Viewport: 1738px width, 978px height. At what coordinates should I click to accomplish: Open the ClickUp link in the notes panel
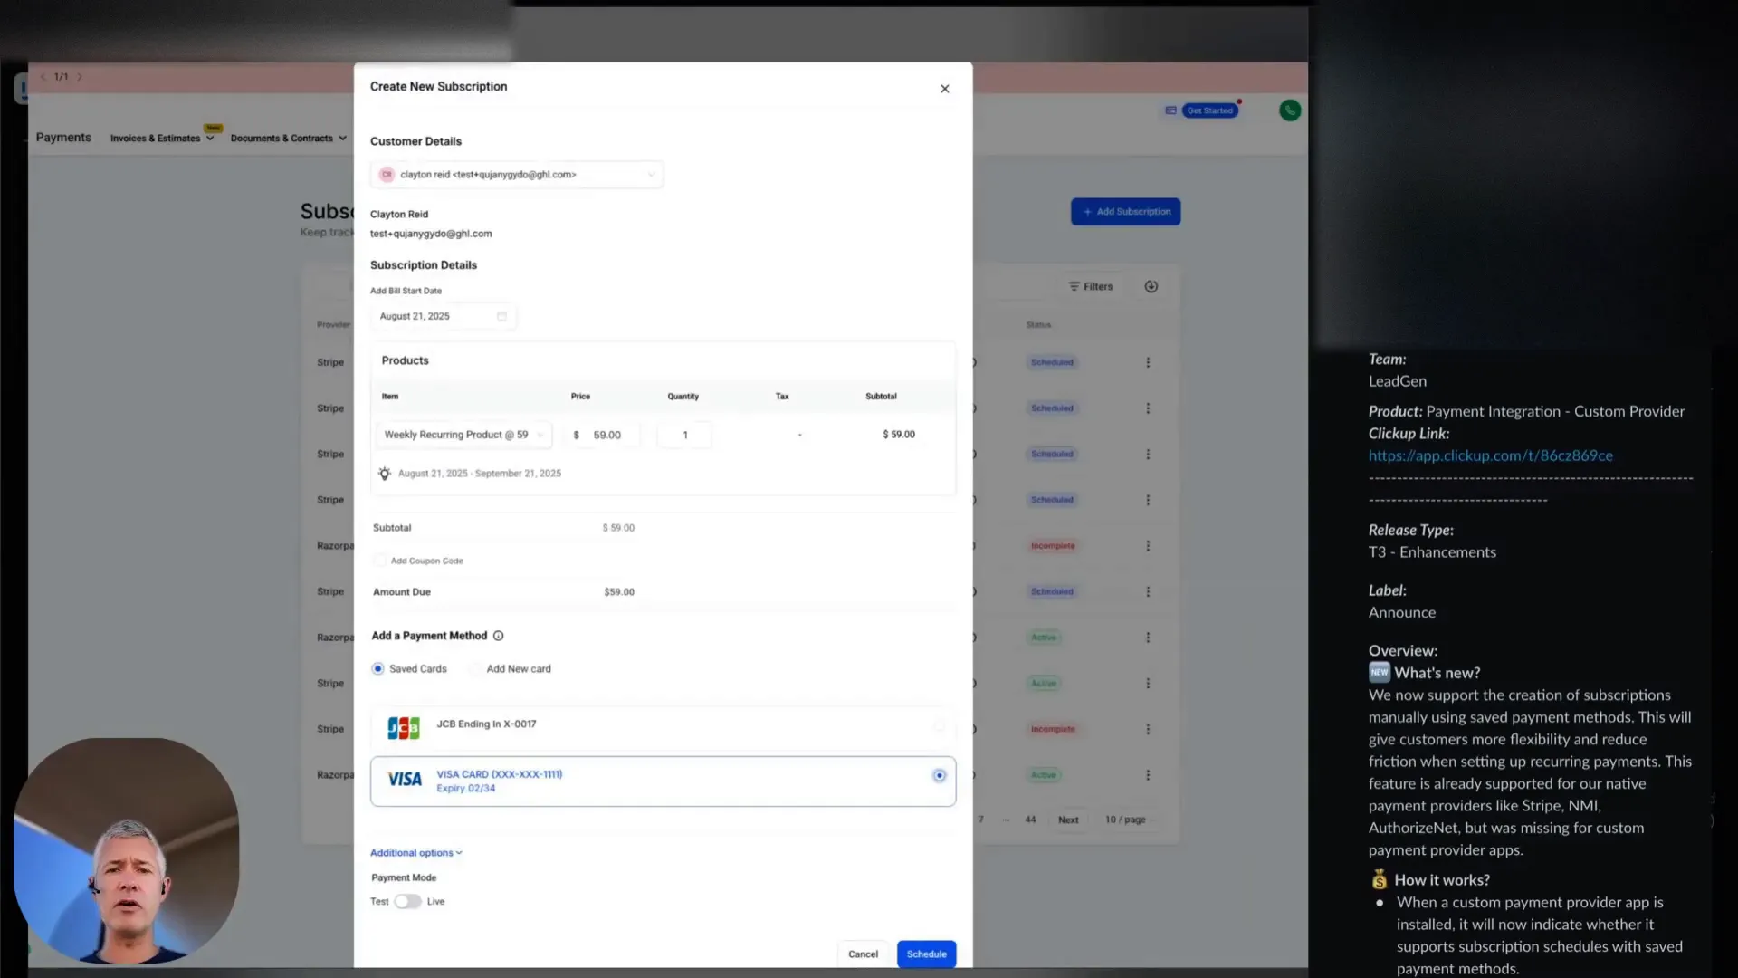point(1490,455)
